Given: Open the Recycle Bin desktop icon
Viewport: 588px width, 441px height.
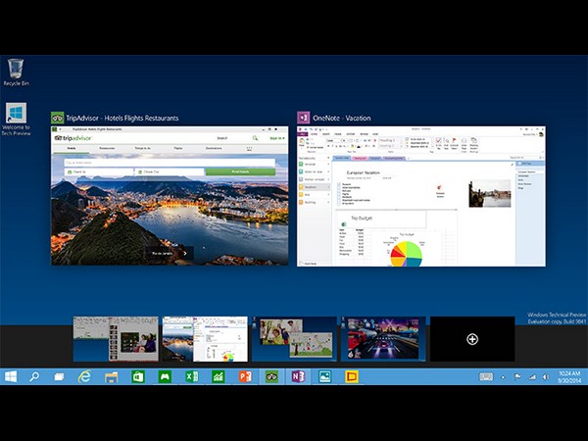Looking at the screenshot, I should point(15,71).
